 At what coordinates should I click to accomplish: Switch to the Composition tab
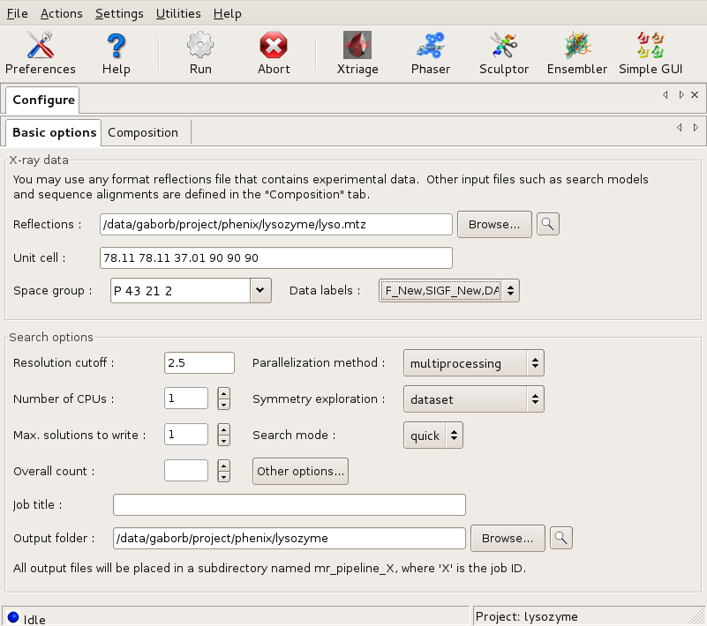(143, 132)
